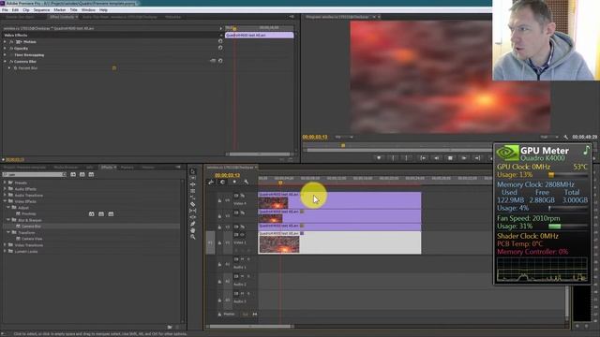Viewport: 600px width, 337px height.
Task: Expand the Opacity effect properties
Action: (x=6, y=49)
